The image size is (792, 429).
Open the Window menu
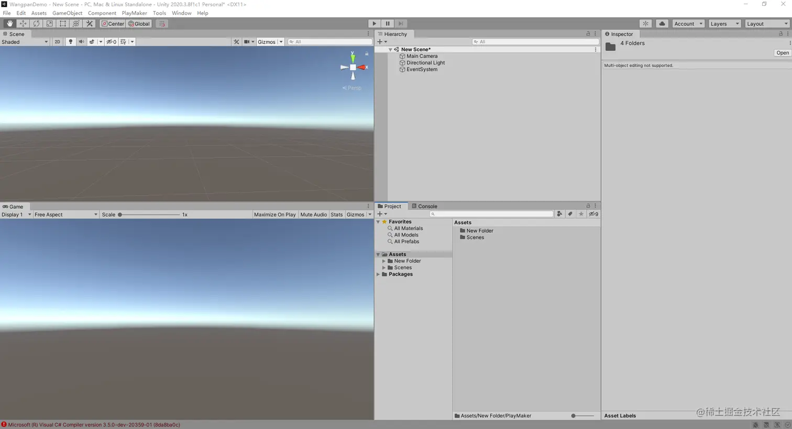click(x=181, y=13)
